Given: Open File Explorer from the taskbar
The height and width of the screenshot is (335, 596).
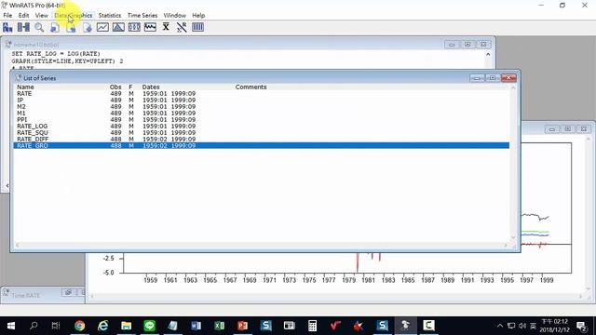Looking at the screenshot, I should point(127,326).
